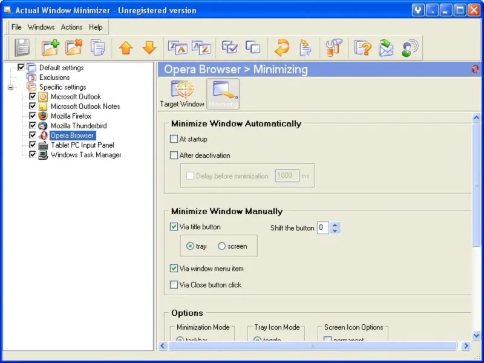The image size is (484, 363).
Task: Click vertical scrollbar up arrow
Action: point(476,117)
